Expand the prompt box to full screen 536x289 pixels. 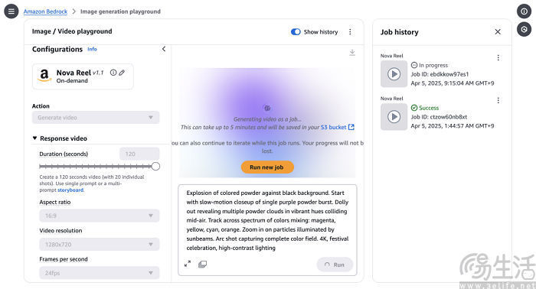(188, 264)
